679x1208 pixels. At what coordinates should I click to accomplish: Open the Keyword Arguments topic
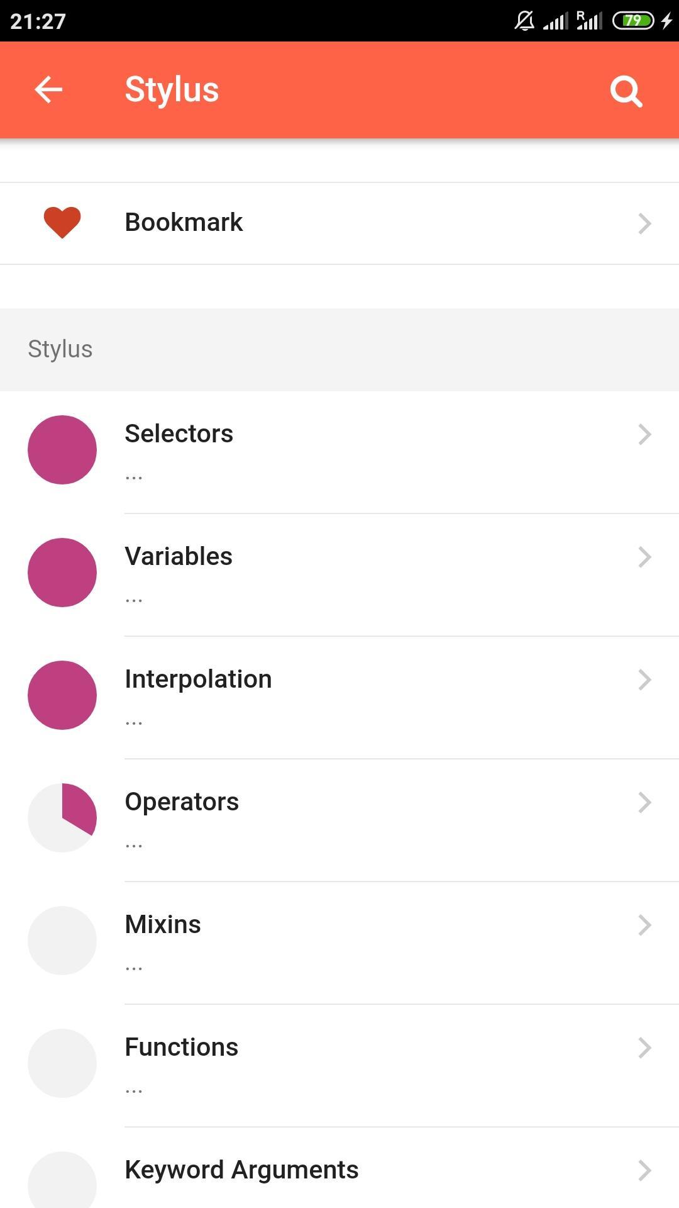[x=241, y=1170]
